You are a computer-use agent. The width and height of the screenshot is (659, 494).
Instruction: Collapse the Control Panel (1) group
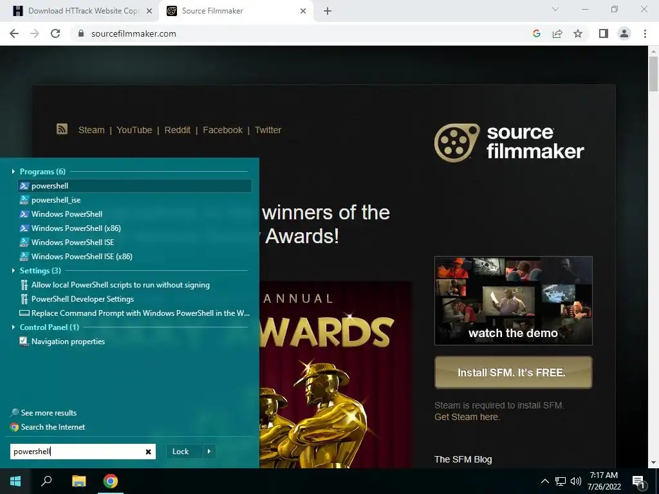click(14, 327)
